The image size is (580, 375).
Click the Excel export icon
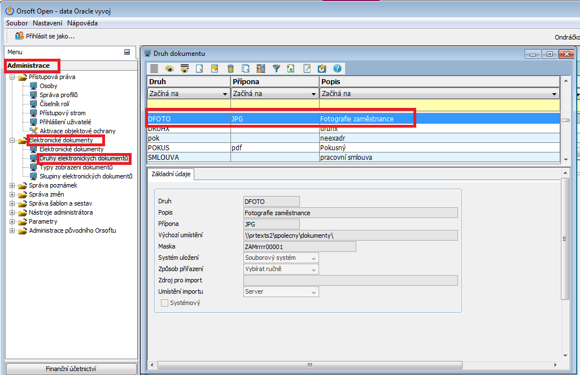tap(291, 68)
